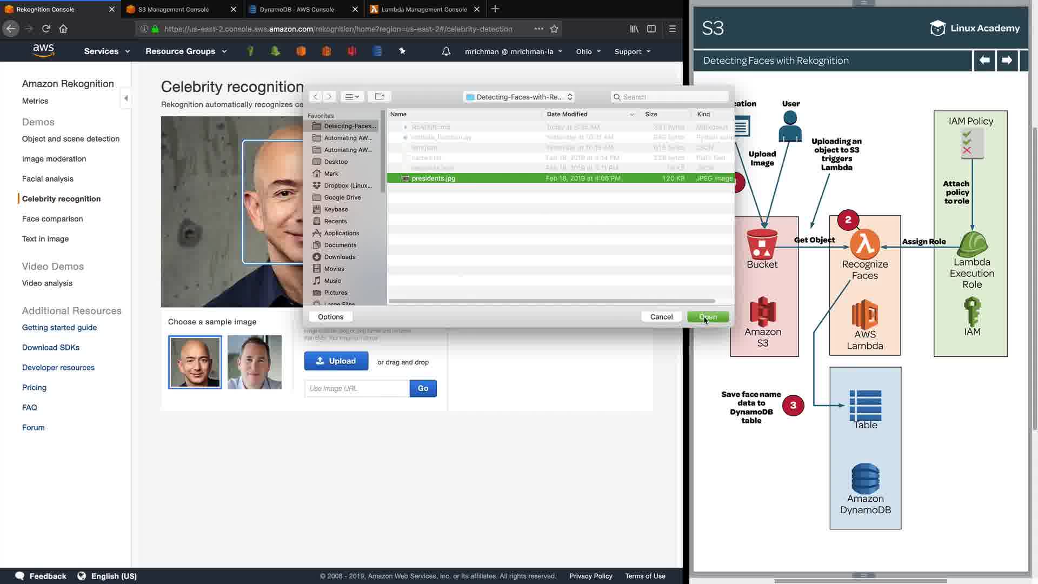Screen dimensions: 1038x584
Task: Switch to DynamoDB AWS Console tab
Action: click(x=297, y=9)
